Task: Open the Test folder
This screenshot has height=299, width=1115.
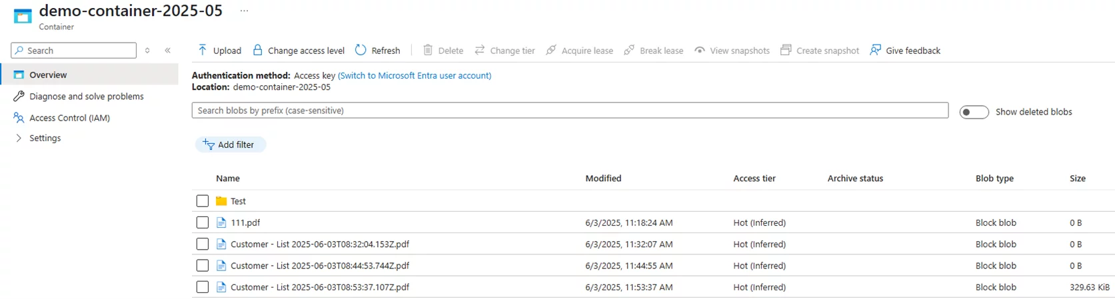Action: click(x=238, y=201)
